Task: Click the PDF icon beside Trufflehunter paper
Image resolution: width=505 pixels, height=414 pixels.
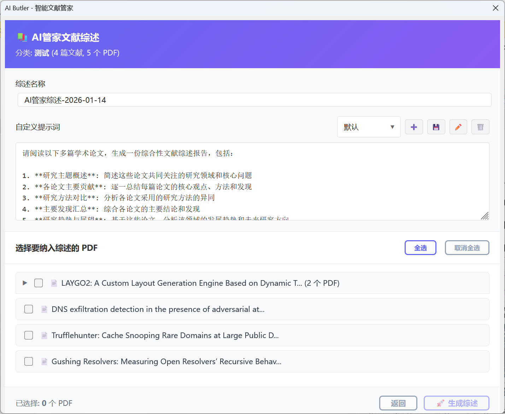Action: click(x=44, y=335)
